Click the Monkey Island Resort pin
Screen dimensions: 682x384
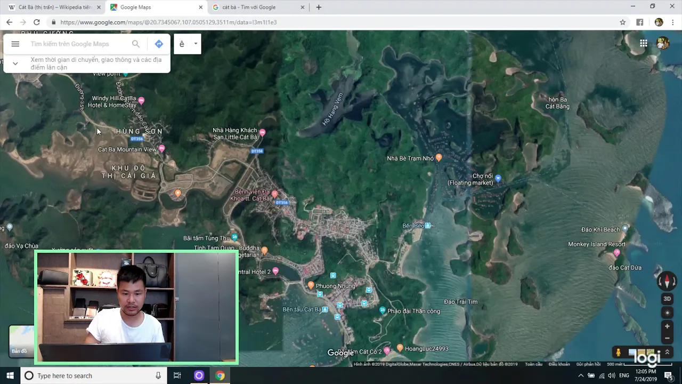(617, 252)
